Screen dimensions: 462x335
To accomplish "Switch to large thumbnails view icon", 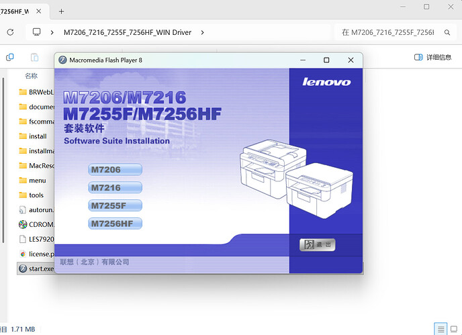I will click(454, 329).
